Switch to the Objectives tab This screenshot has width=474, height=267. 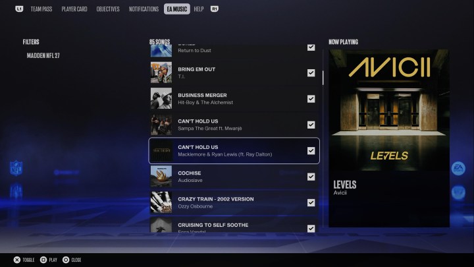tap(108, 9)
